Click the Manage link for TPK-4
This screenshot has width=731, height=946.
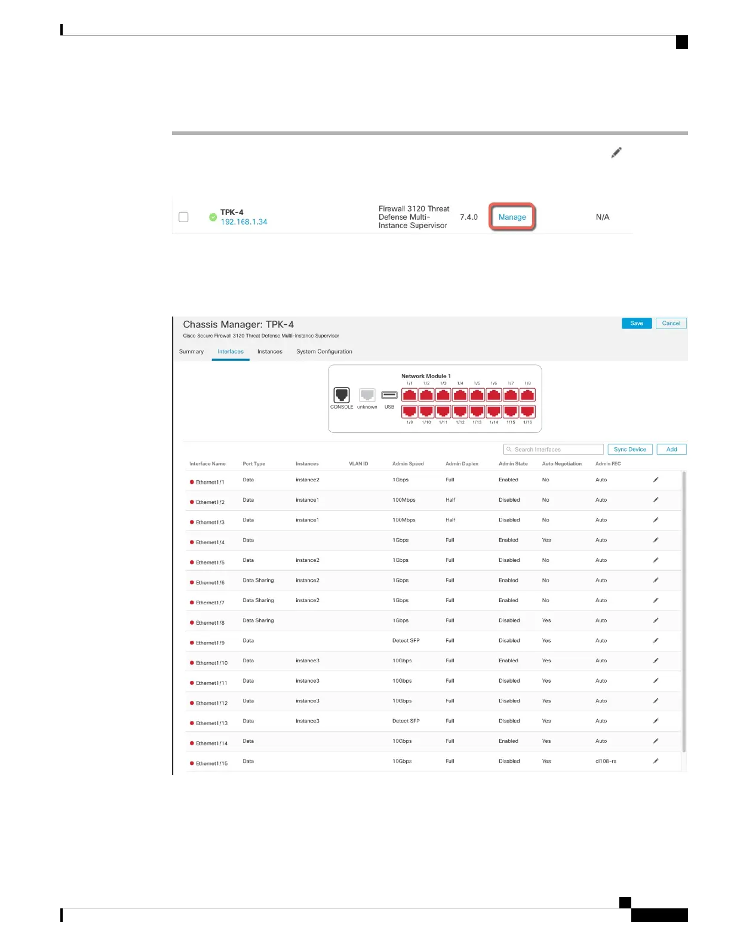pos(512,217)
